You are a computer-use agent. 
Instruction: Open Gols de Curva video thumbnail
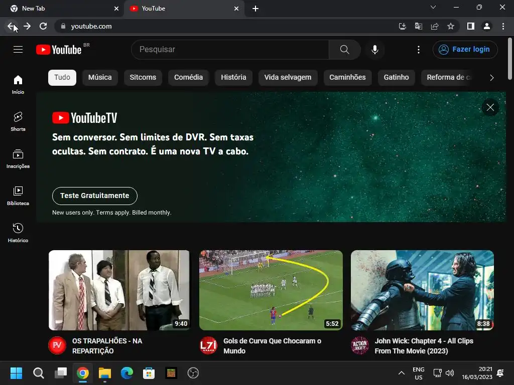pyautogui.click(x=271, y=290)
